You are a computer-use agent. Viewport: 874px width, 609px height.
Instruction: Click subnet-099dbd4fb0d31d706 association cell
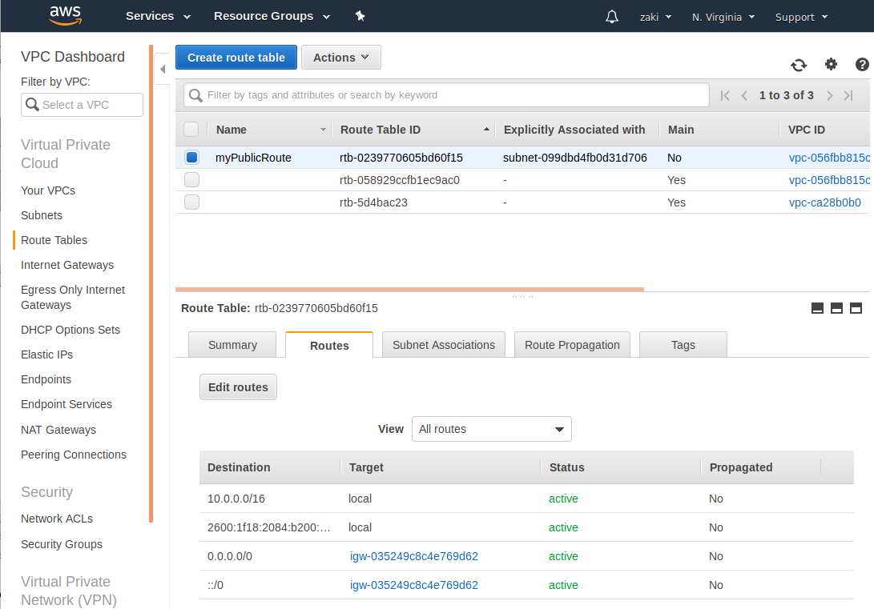pos(574,158)
